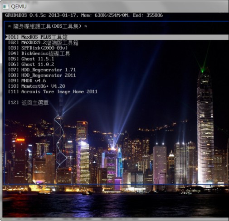229x221 pixels.
Task: Choose the SPFDisk(2000-03v) entry
Action: [x=38, y=48]
